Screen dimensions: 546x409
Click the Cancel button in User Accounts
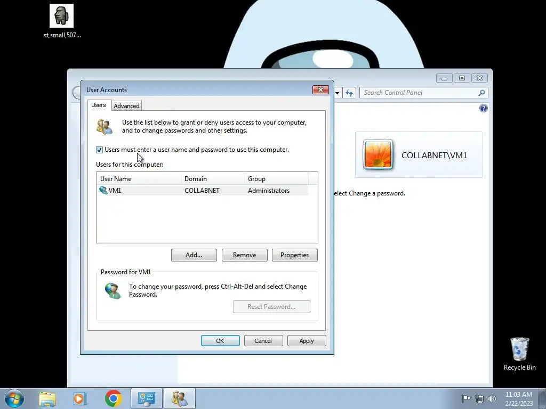point(263,341)
